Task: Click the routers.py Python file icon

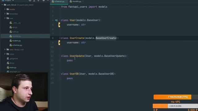Action: [x=11, y=41]
